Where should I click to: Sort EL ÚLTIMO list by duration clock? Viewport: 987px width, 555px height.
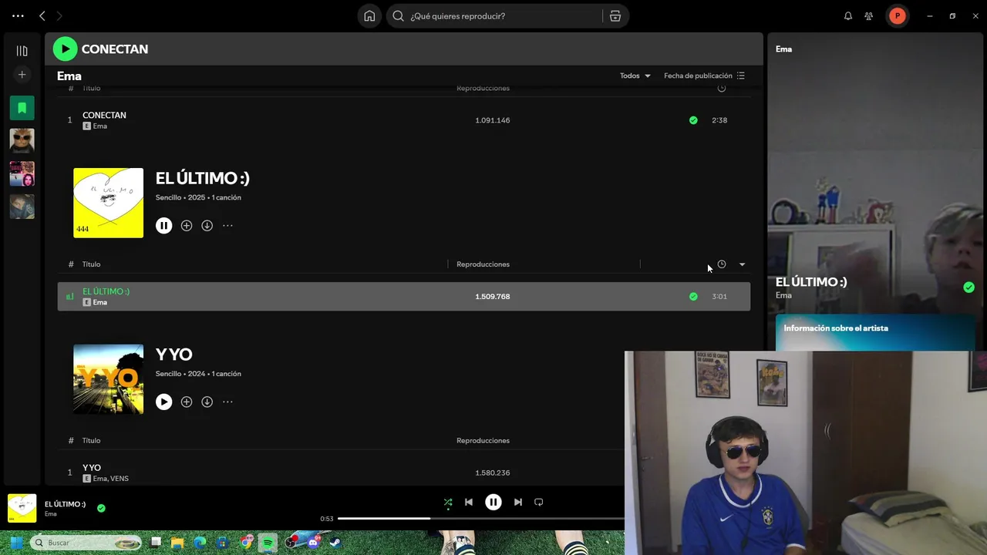[x=722, y=264]
